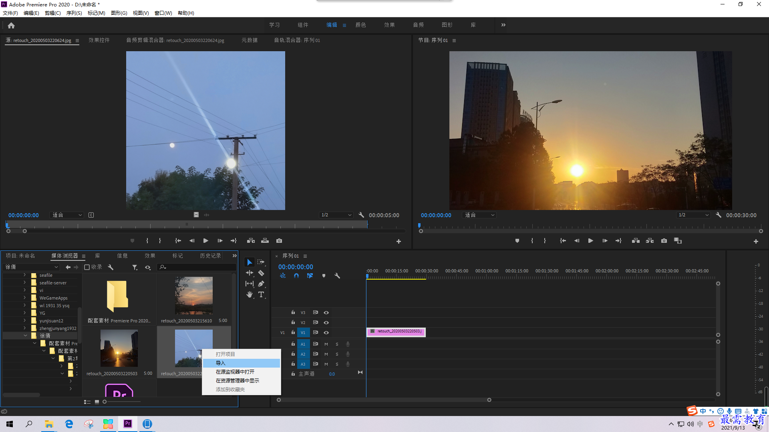This screenshot has height=432, width=769.
Task: Select the Razor tool
Action: (x=261, y=273)
